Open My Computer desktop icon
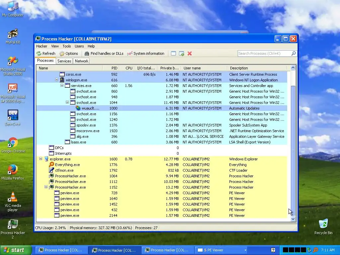The height and width of the screenshot is (255, 340). [x=13, y=9]
